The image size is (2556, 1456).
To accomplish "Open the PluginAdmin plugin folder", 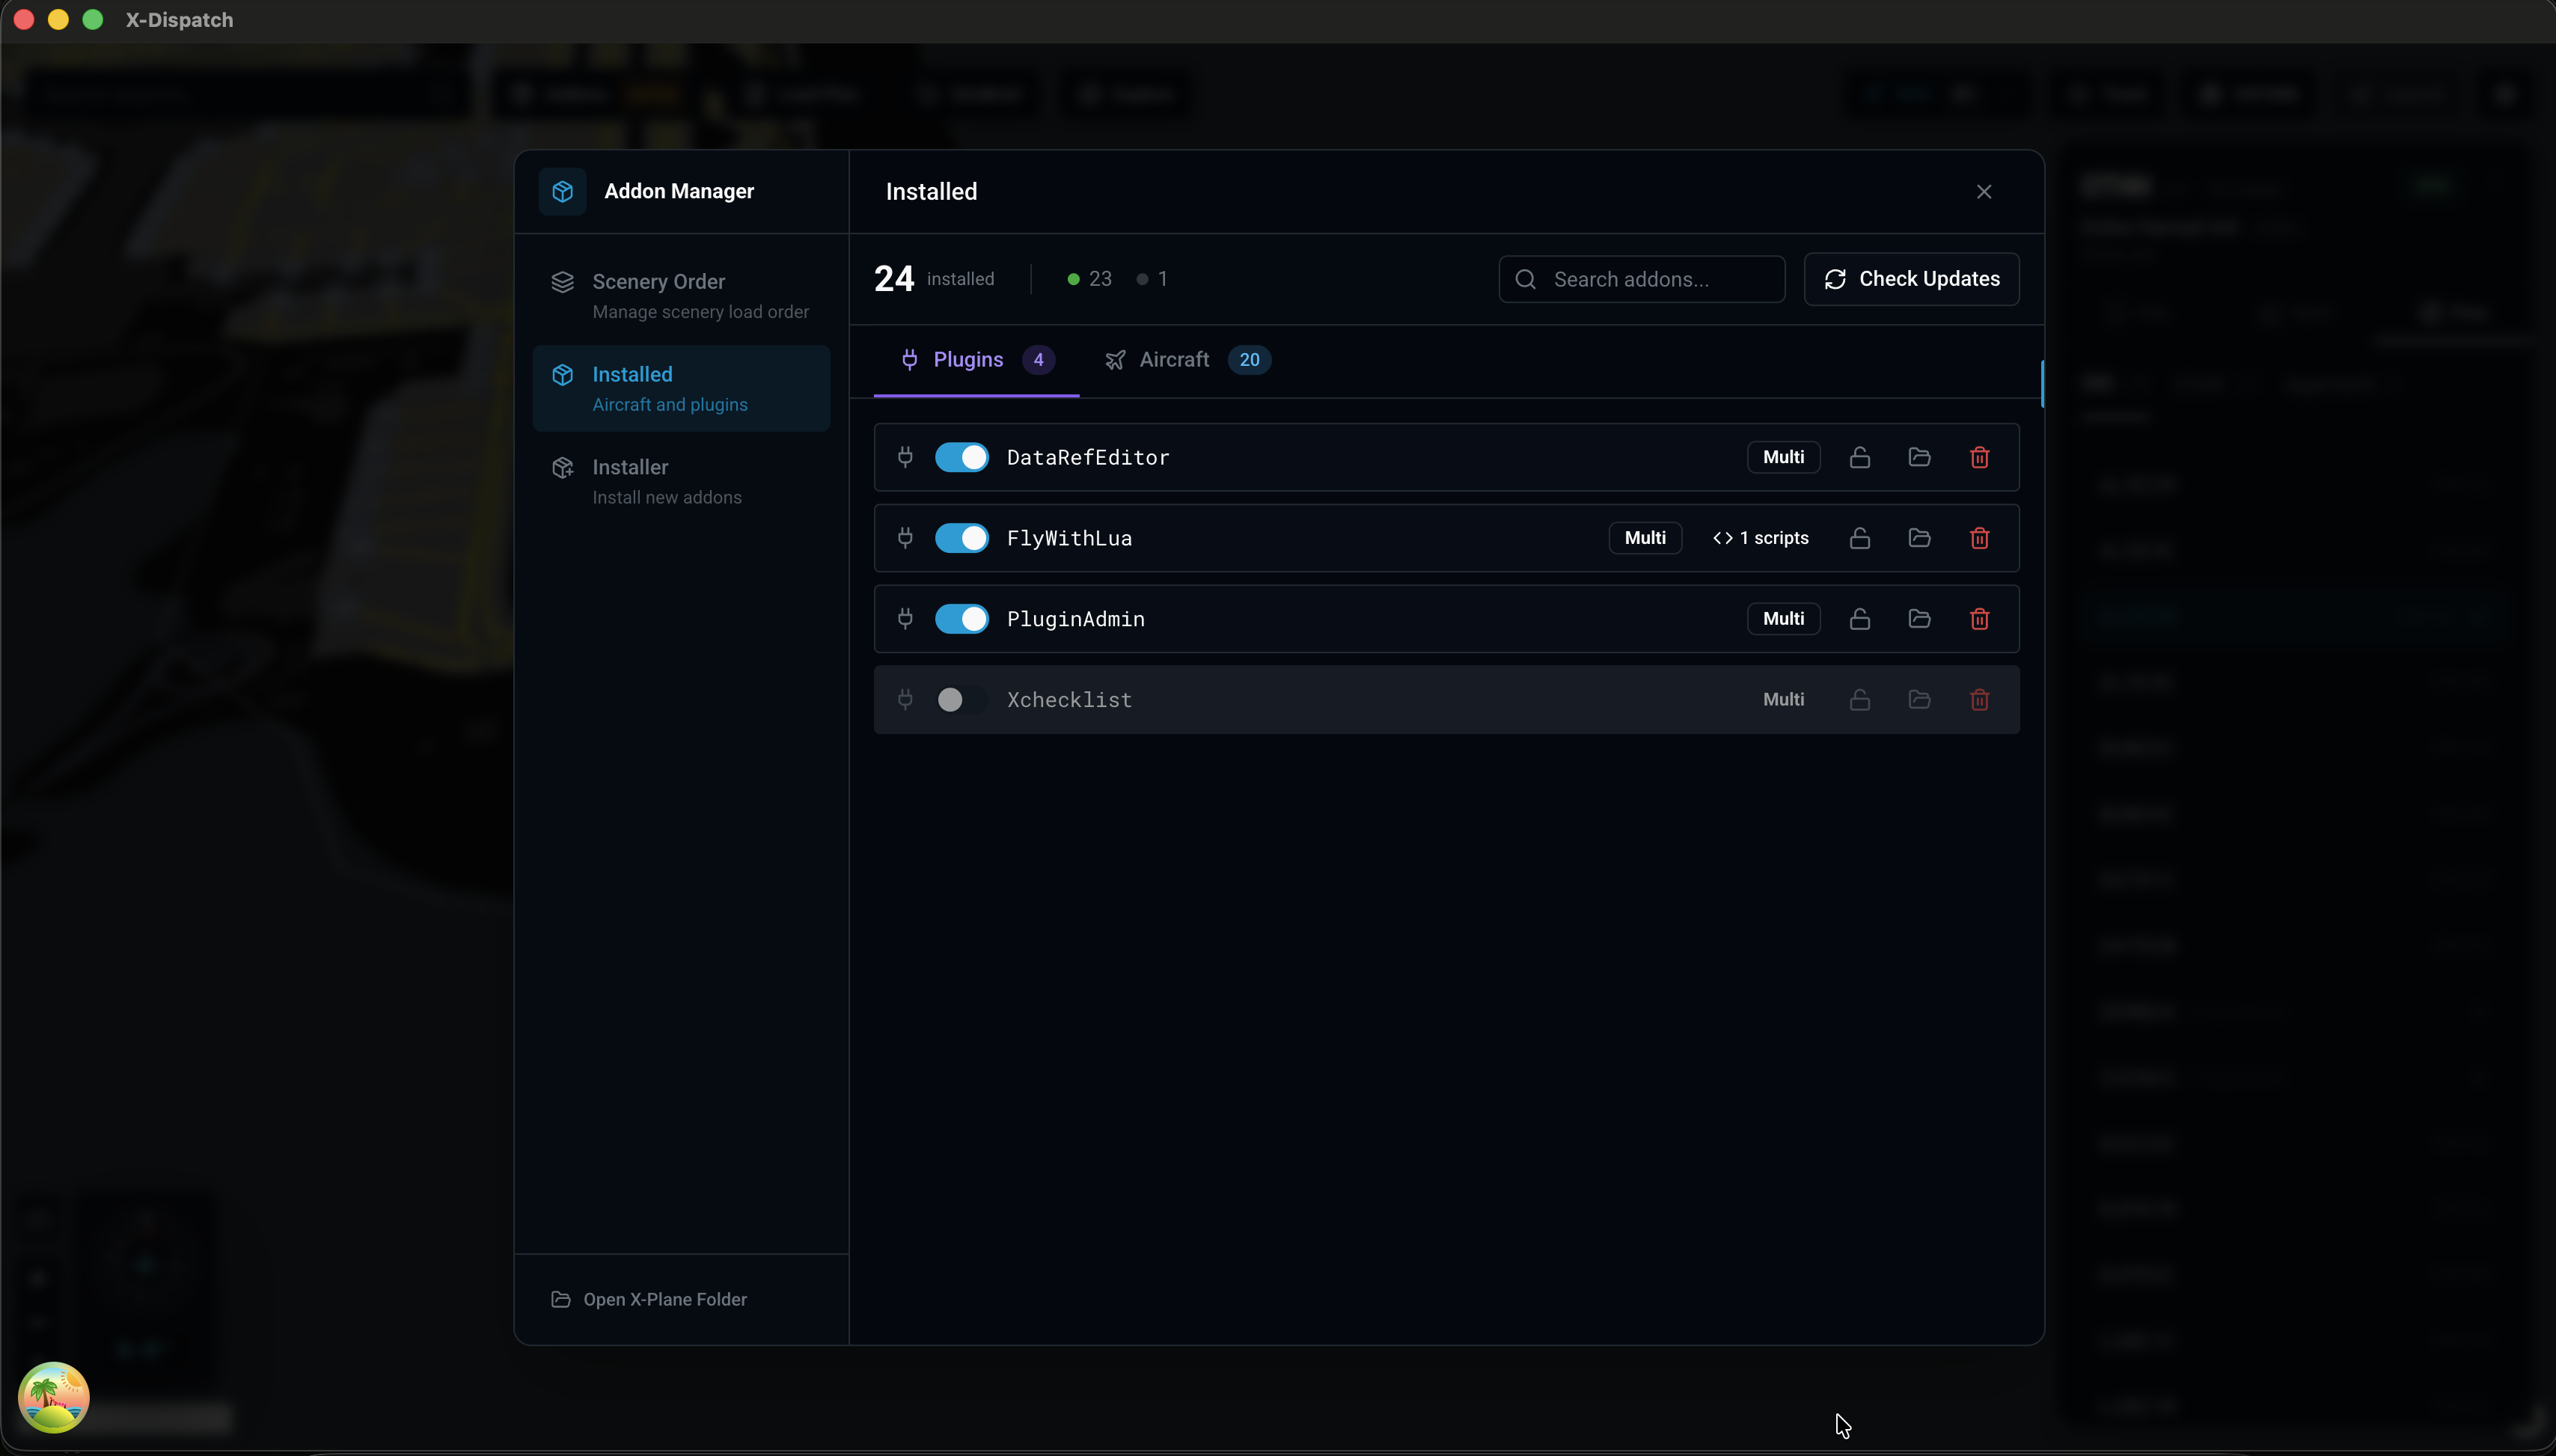I will 1919,619.
